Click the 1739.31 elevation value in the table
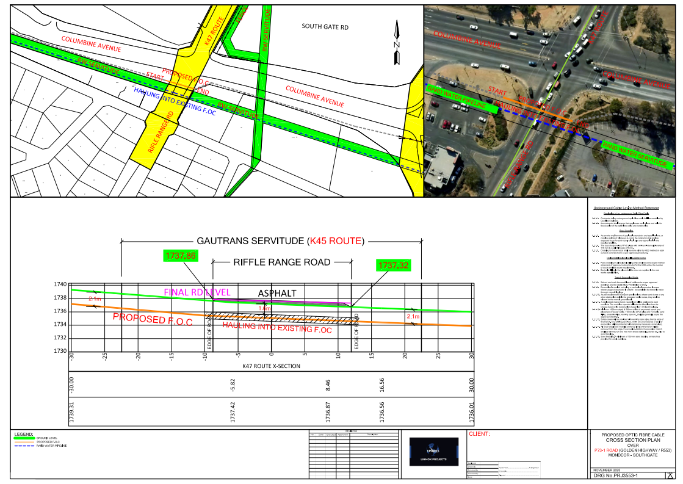This screenshot has height=484, width=683. click(72, 413)
